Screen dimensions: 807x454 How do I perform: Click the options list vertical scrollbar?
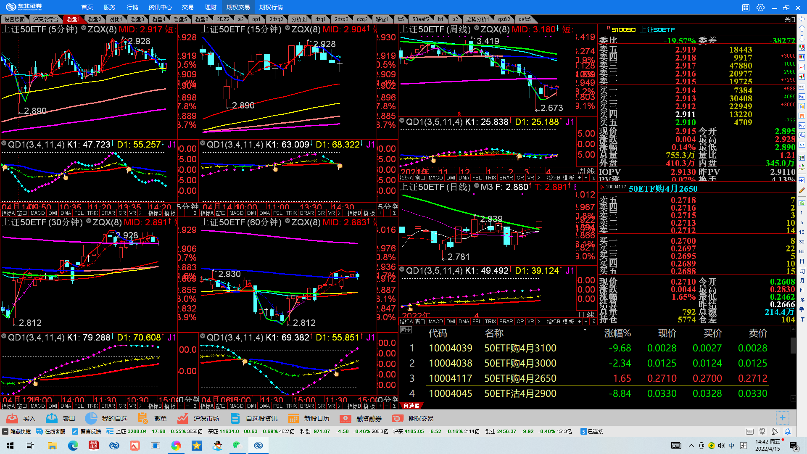(x=793, y=346)
